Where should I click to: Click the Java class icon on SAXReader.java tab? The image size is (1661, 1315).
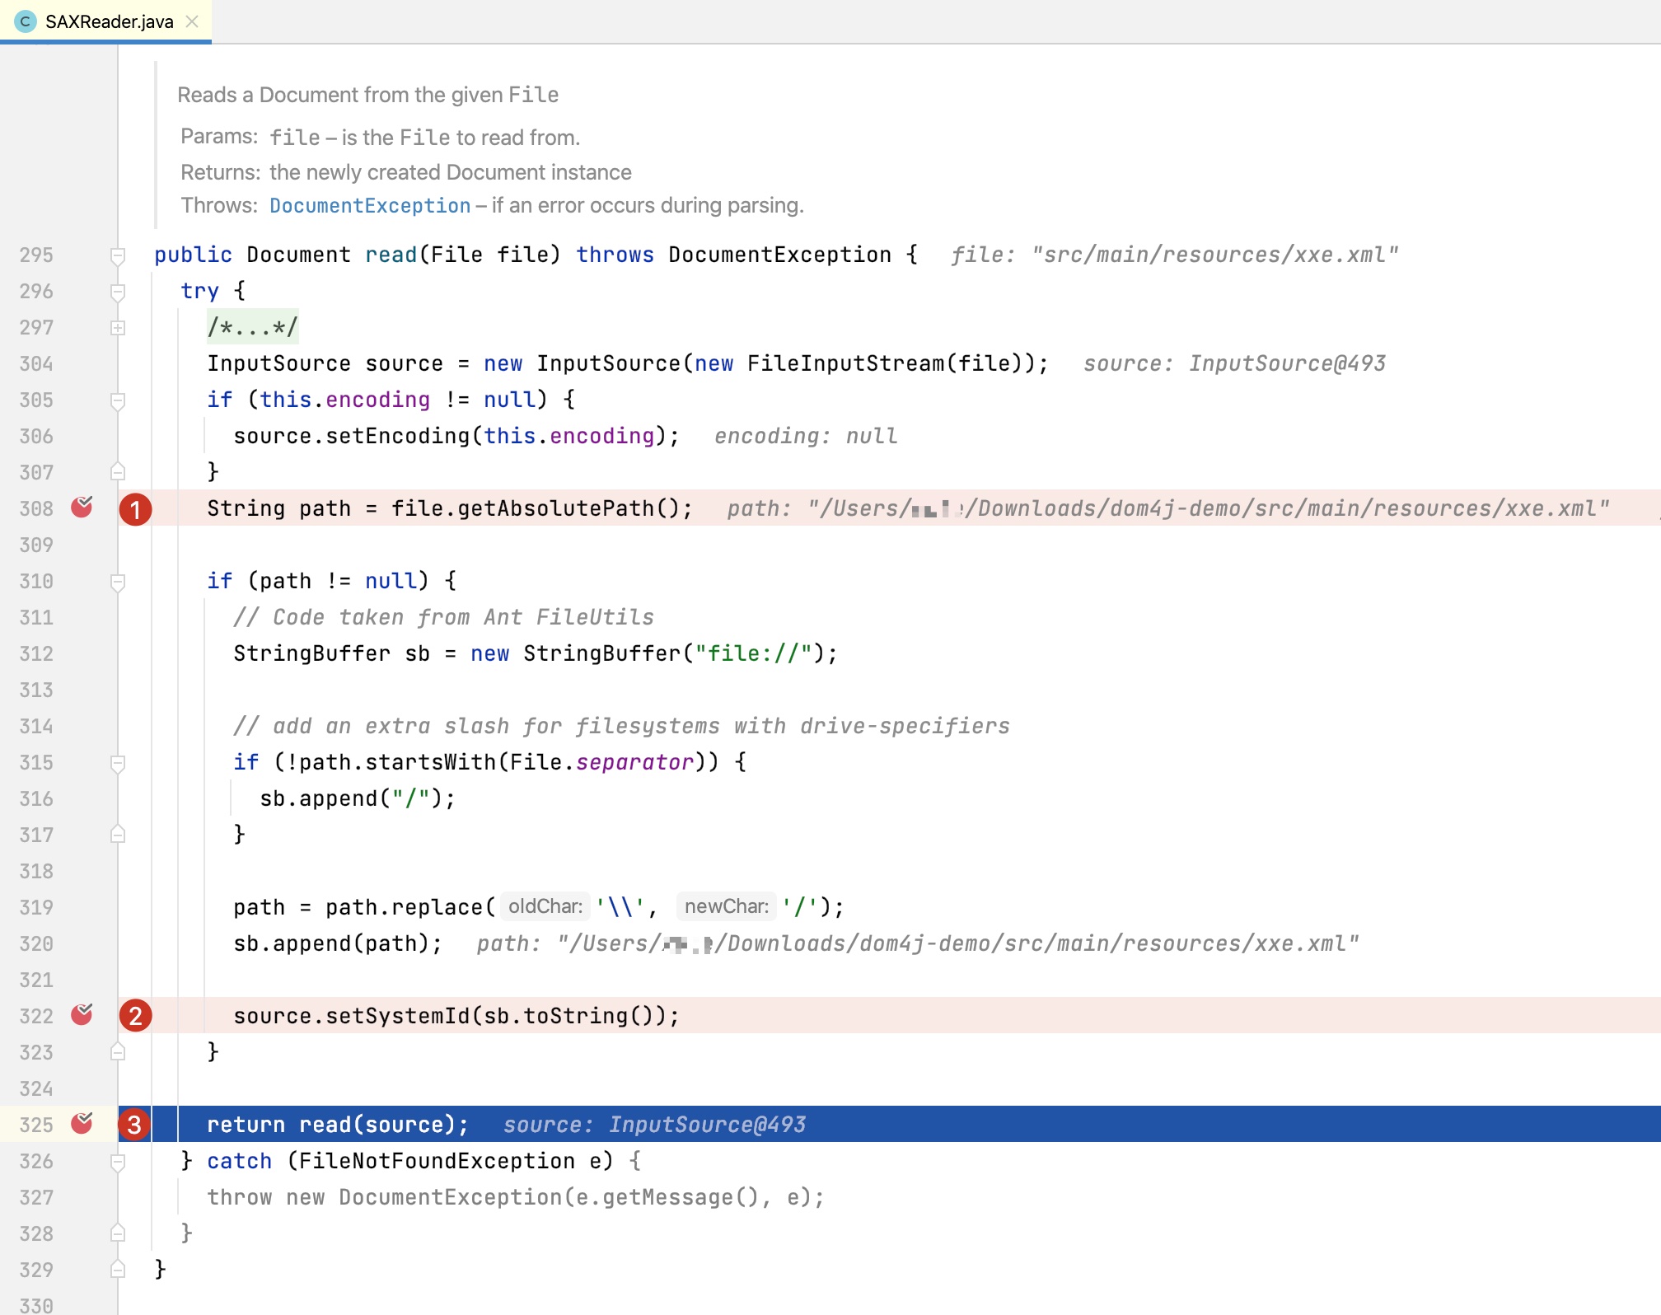click(x=25, y=21)
